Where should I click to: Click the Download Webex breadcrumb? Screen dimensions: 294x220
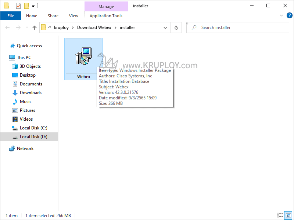[x=94, y=27]
